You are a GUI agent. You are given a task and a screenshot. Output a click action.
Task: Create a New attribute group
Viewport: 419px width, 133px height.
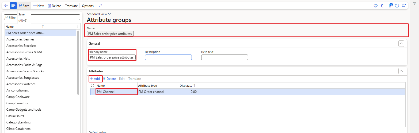coord(39,6)
